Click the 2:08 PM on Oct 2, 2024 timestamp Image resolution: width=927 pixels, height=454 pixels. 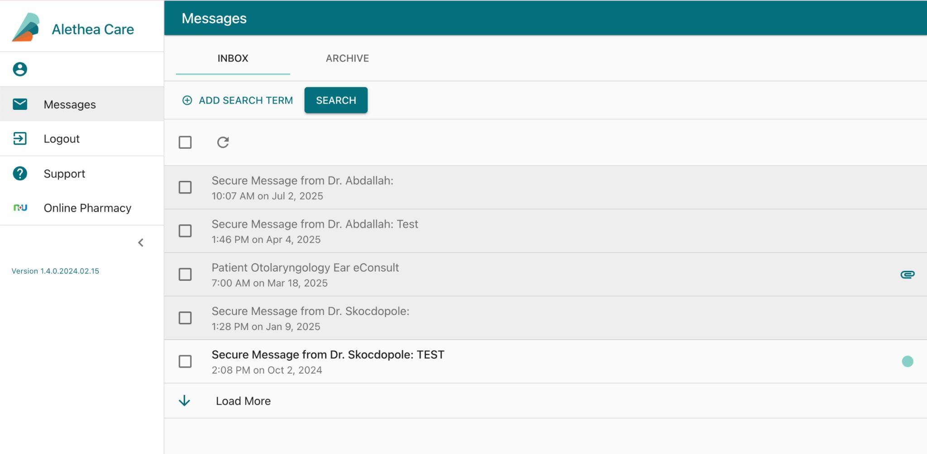point(267,370)
